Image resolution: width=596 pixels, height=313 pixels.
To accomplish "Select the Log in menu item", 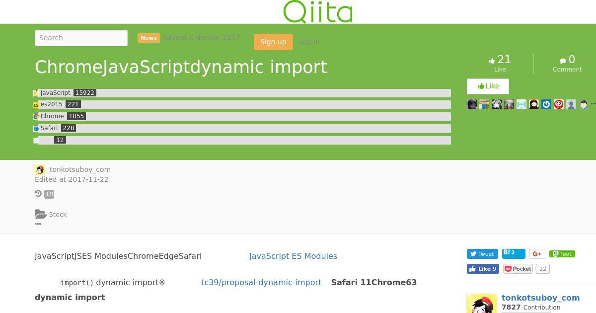I will coord(309,41).
